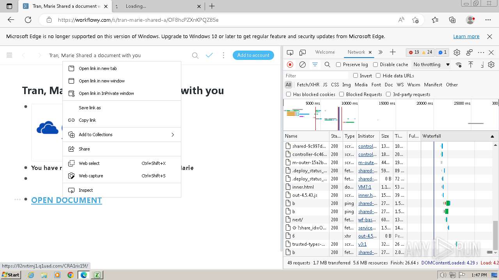This screenshot has height=280, width=499.
Task: Click Add to account button
Action: [x=253, y=55]
